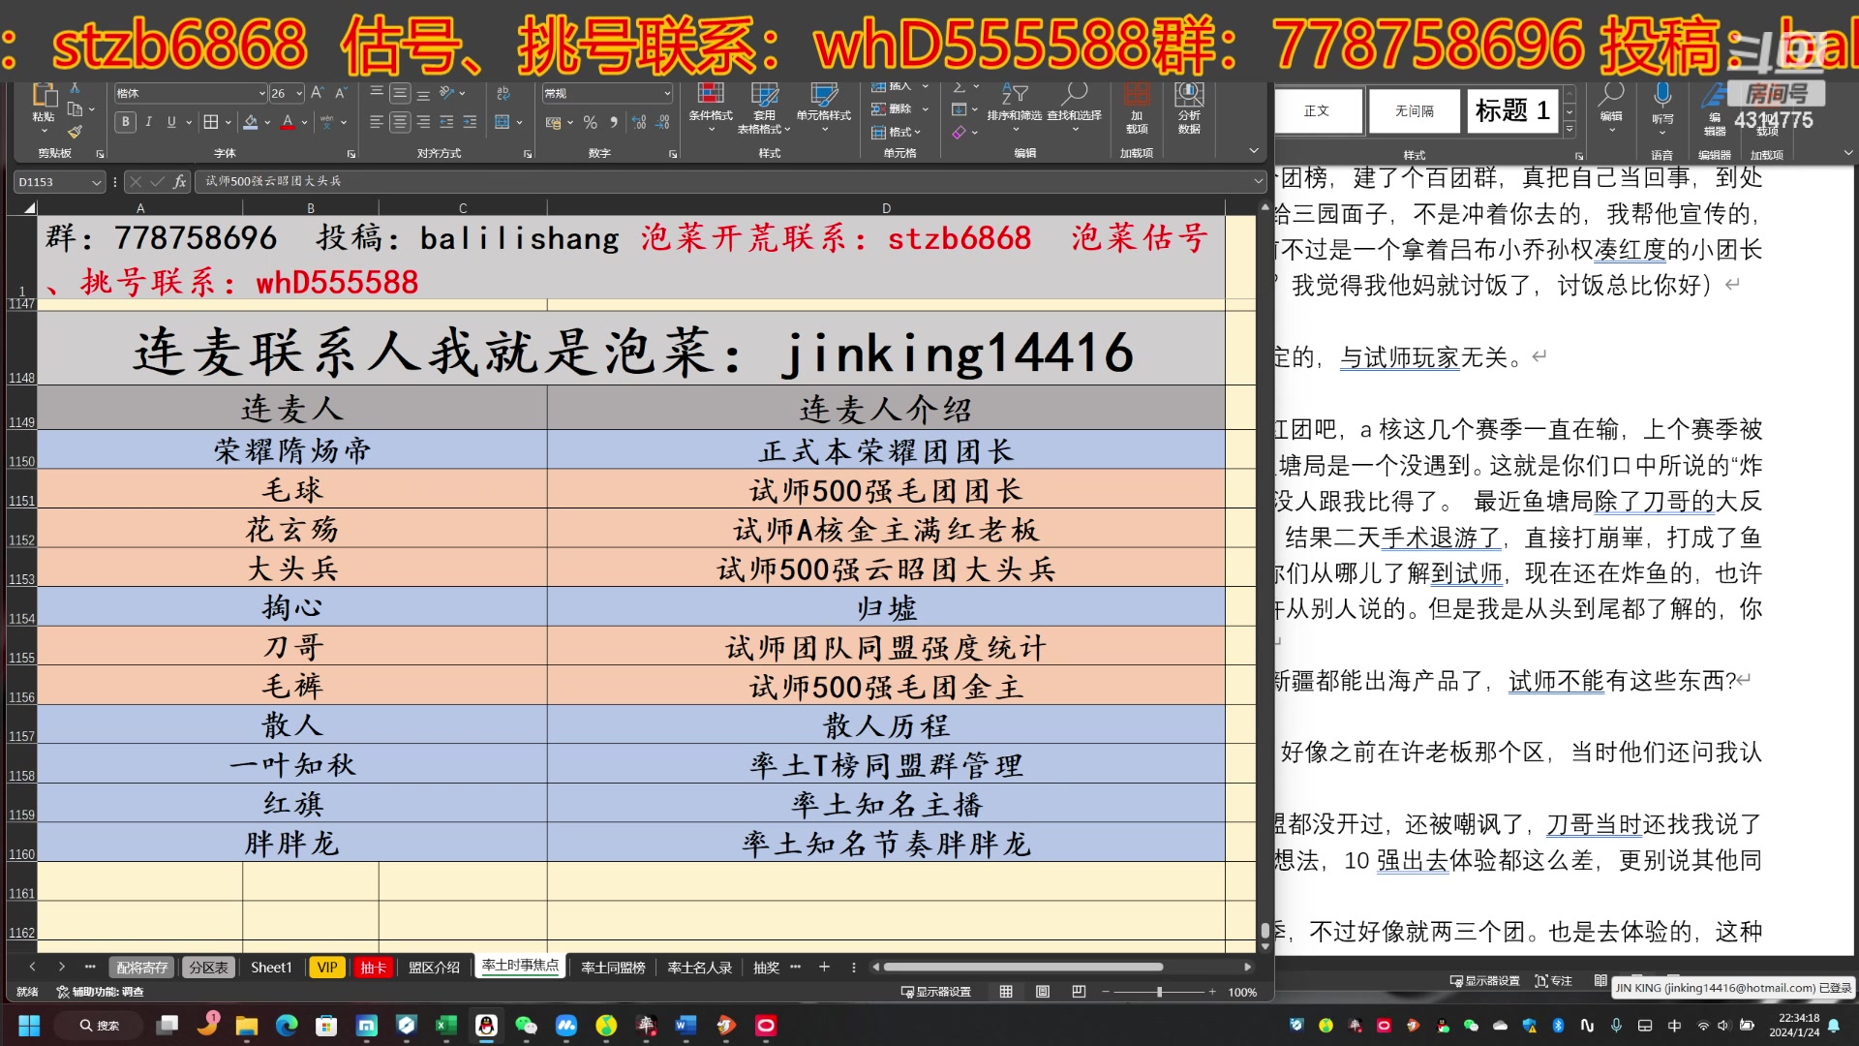
Task: Click the Cut scissors icon
Action: click(76, 89)
